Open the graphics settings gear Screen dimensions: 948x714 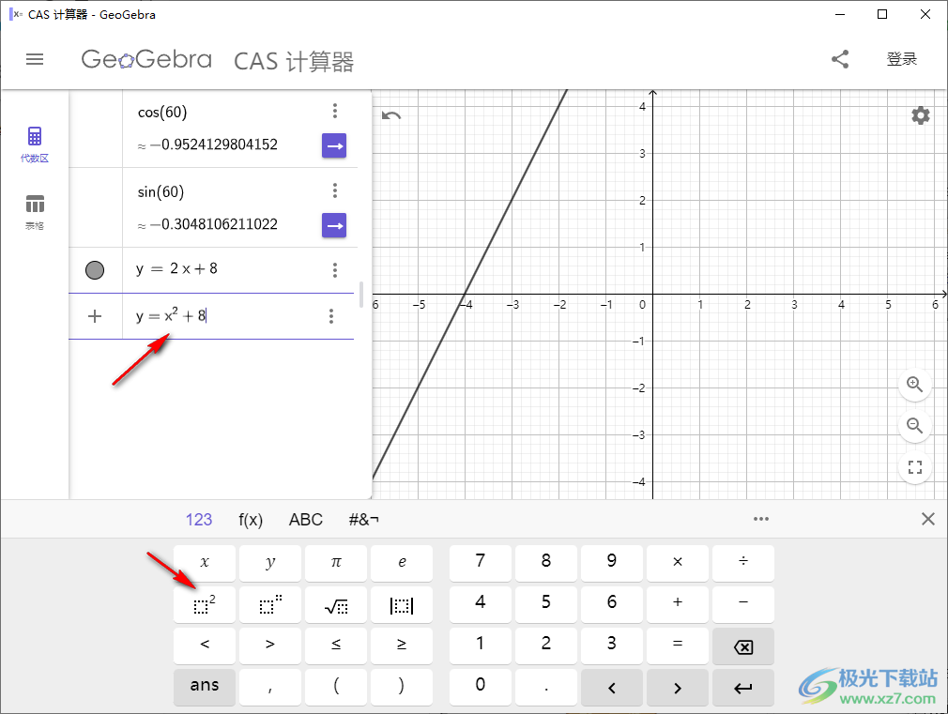[920, 115]
